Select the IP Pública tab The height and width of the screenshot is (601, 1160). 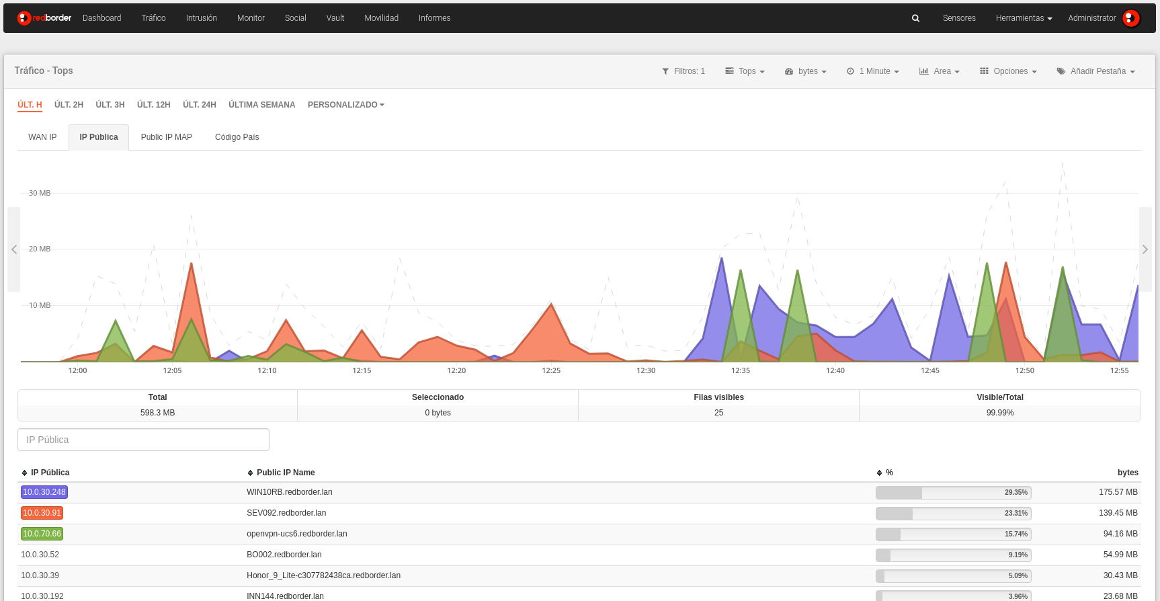point(99,137)
